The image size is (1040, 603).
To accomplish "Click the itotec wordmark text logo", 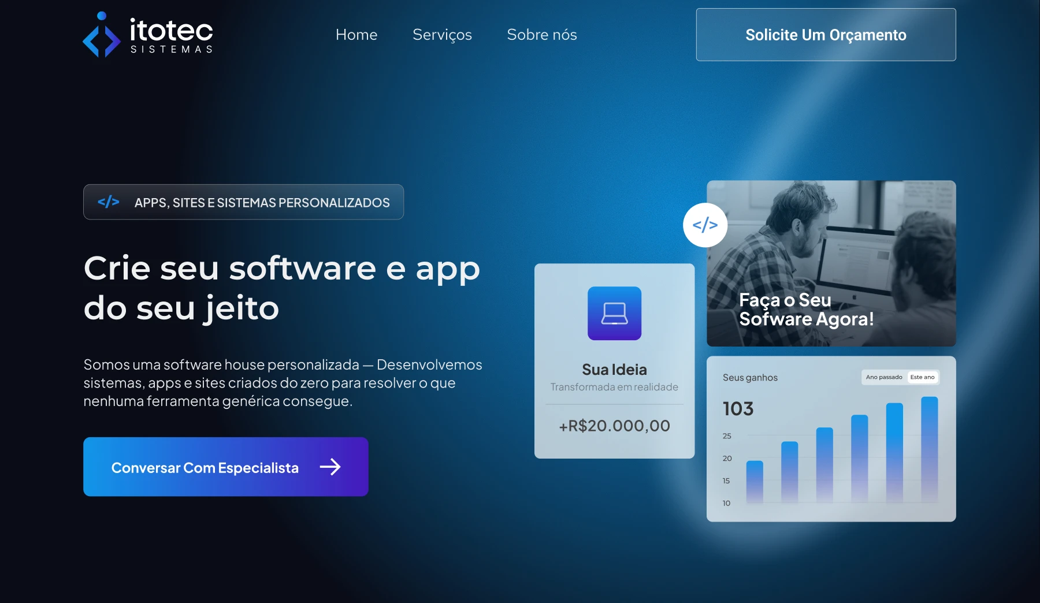I will click(172, 36).
